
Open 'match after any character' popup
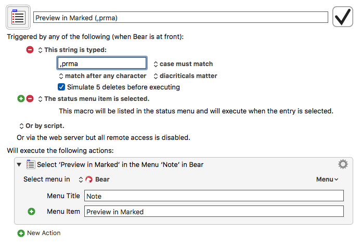point(102,76)
